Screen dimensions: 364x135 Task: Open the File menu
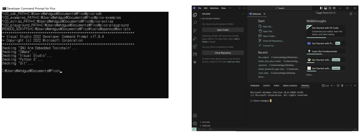(x=200, y=8)
